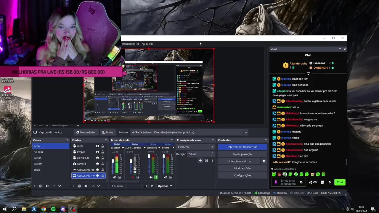Open Configurações from Controles panel

[243, 175]
